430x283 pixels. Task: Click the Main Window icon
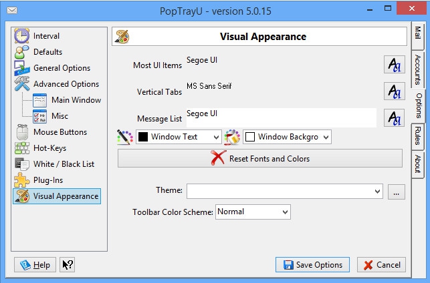coord(39,100)
